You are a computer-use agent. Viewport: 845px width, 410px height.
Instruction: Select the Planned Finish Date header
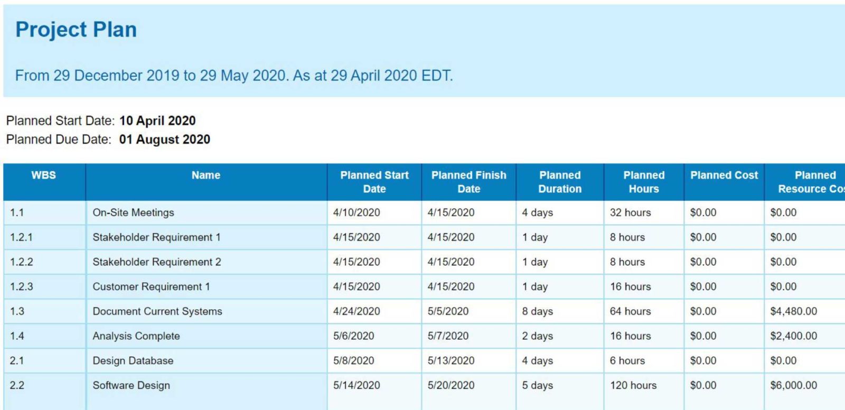(469, 182)
